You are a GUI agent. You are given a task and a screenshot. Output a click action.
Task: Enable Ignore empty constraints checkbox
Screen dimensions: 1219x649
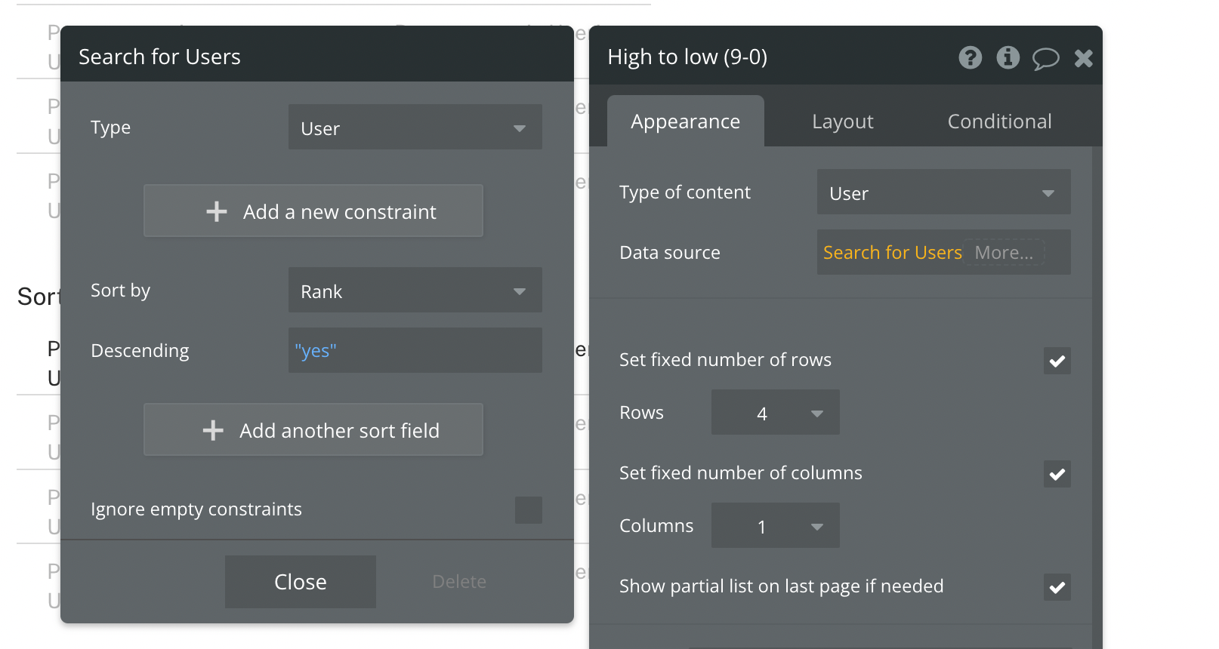[529, 510]
